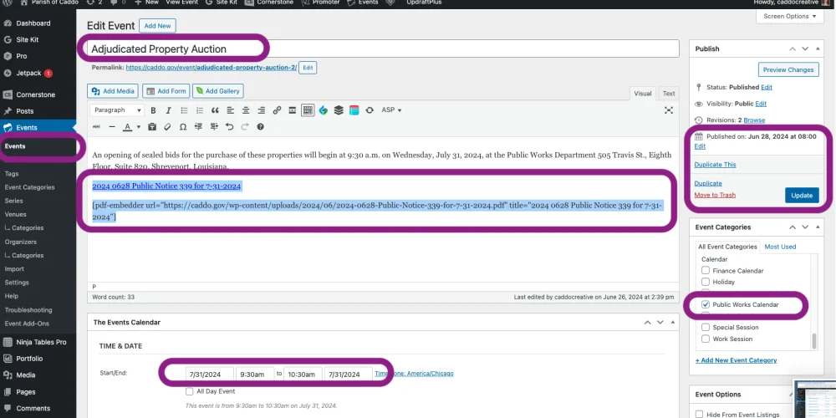This screenshot has height=418, width=836.
Task: Toggle bold formatting in editor toolbar
Action: [x=153, y=110]
